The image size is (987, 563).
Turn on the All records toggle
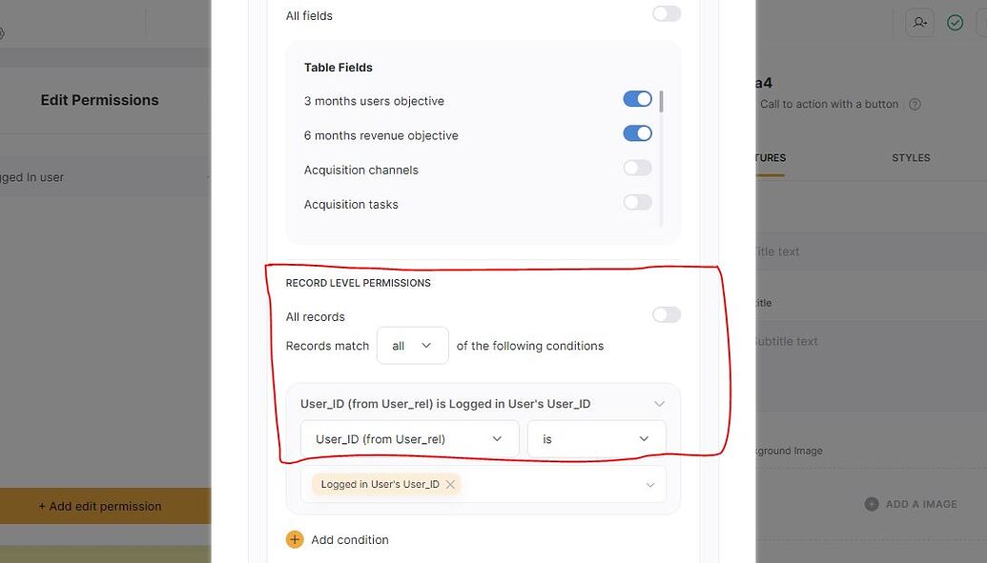(x=666, y=315)
